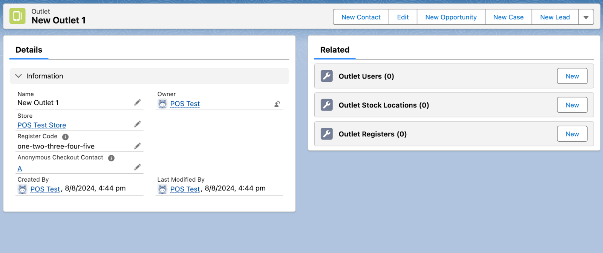The height and width of the screenshot is (253, 603).
Task: Click New Contact button
Action: click(x=361, y=17)
